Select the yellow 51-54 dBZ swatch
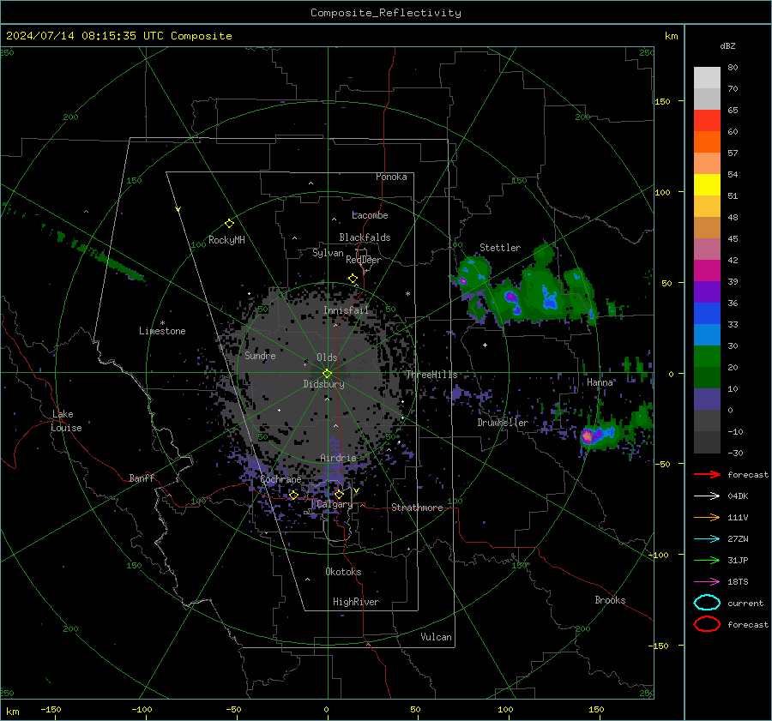Viewport: 772px width, 721px height. [x=707, y=185]
